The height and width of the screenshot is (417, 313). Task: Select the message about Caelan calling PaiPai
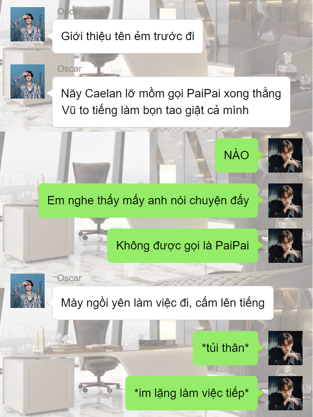click(x=171, y=102)
